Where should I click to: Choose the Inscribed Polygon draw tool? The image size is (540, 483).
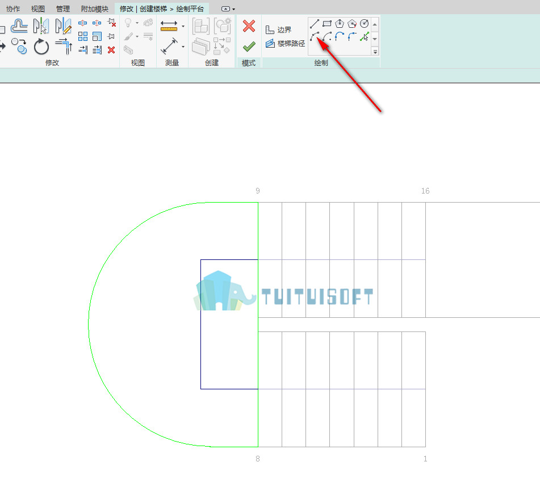[340, 24]
